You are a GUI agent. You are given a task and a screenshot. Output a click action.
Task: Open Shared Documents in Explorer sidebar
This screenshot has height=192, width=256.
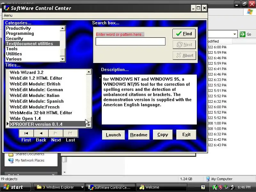[x=27, y=154]
